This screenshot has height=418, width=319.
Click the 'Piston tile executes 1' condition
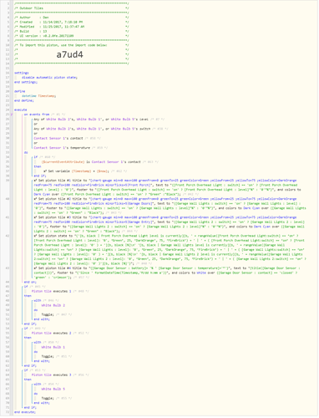(x=51, y=291)
